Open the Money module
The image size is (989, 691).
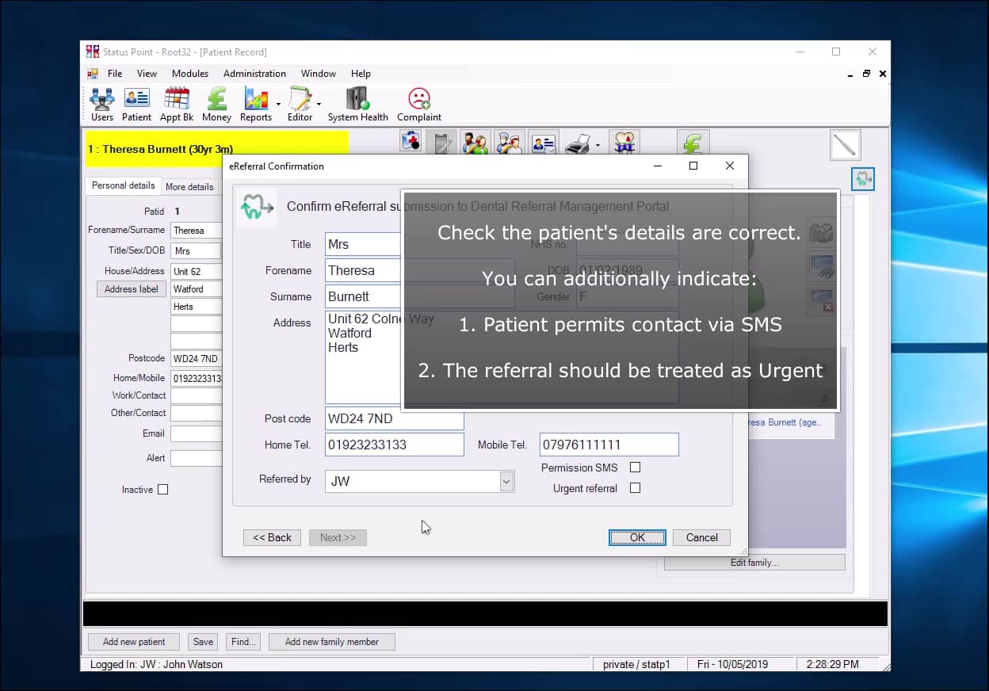(x=216, y=105)
